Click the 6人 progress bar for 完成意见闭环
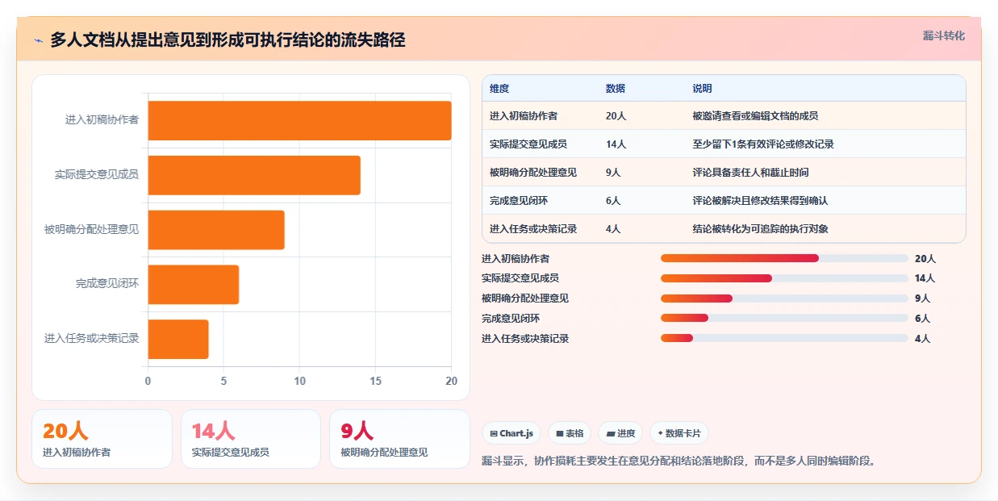 [784, 319]
